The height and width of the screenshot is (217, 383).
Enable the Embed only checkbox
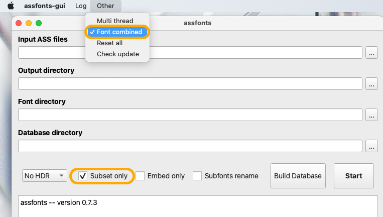point(140,176)
